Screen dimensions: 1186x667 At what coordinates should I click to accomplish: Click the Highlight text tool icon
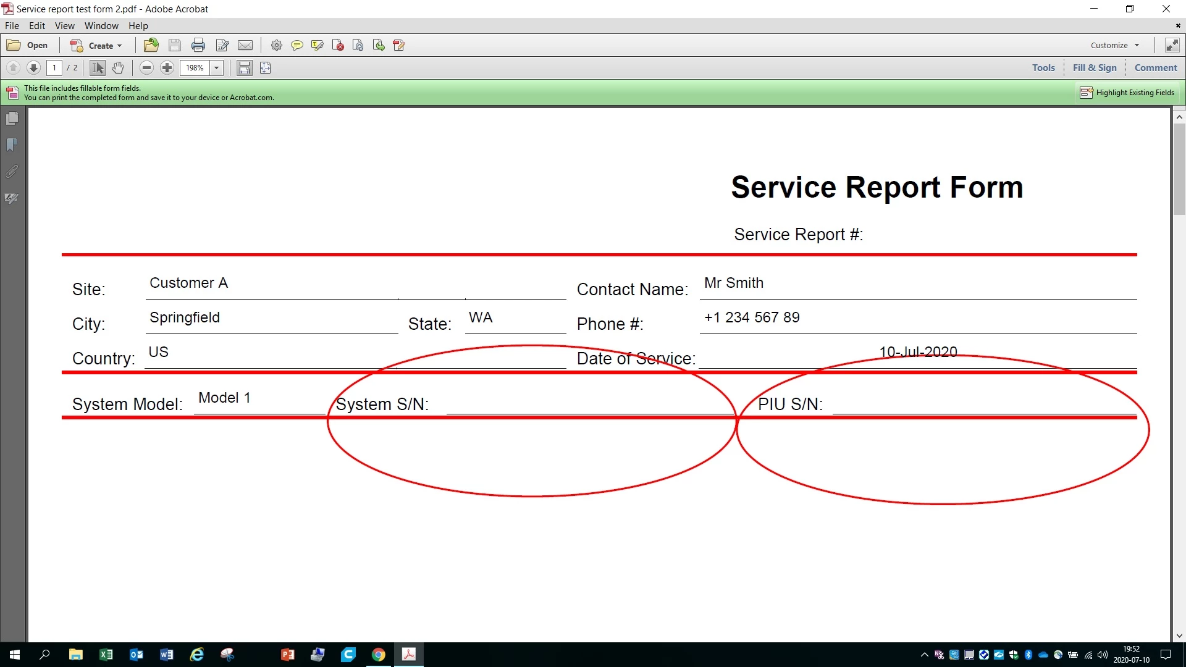(318, 45)
